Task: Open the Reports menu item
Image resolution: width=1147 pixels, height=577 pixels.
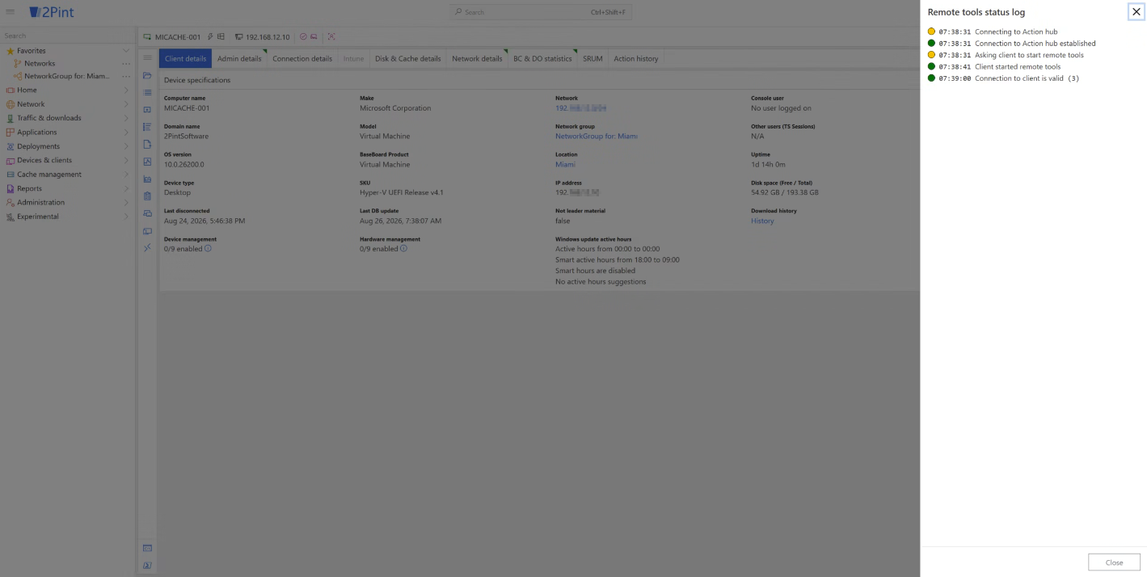Action: [67, 188]
